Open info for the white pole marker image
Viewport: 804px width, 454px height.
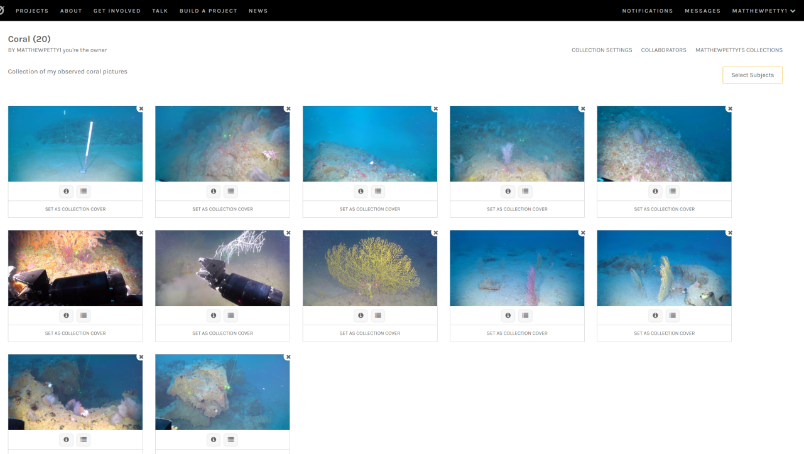point(66,191)
